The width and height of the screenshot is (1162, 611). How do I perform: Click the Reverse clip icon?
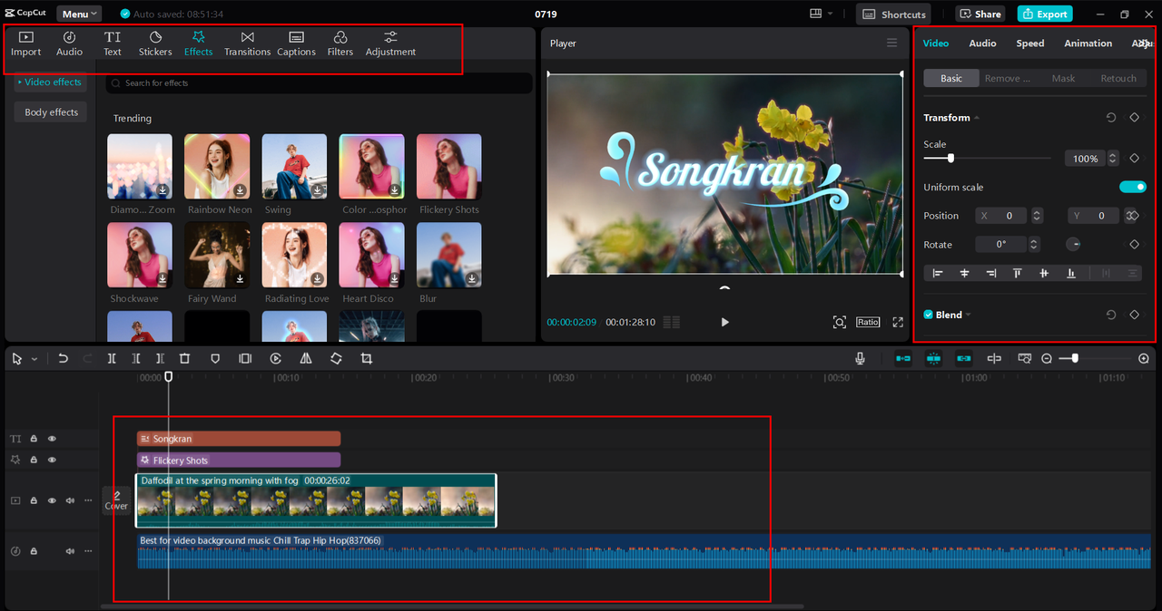pos(276,359)
